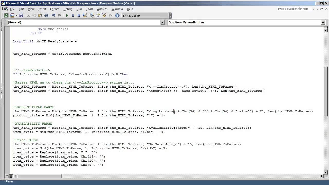This screenshot has height=185, width=329.
Task: Click the toolbar options overflow arrow
Action: (170, 16)
